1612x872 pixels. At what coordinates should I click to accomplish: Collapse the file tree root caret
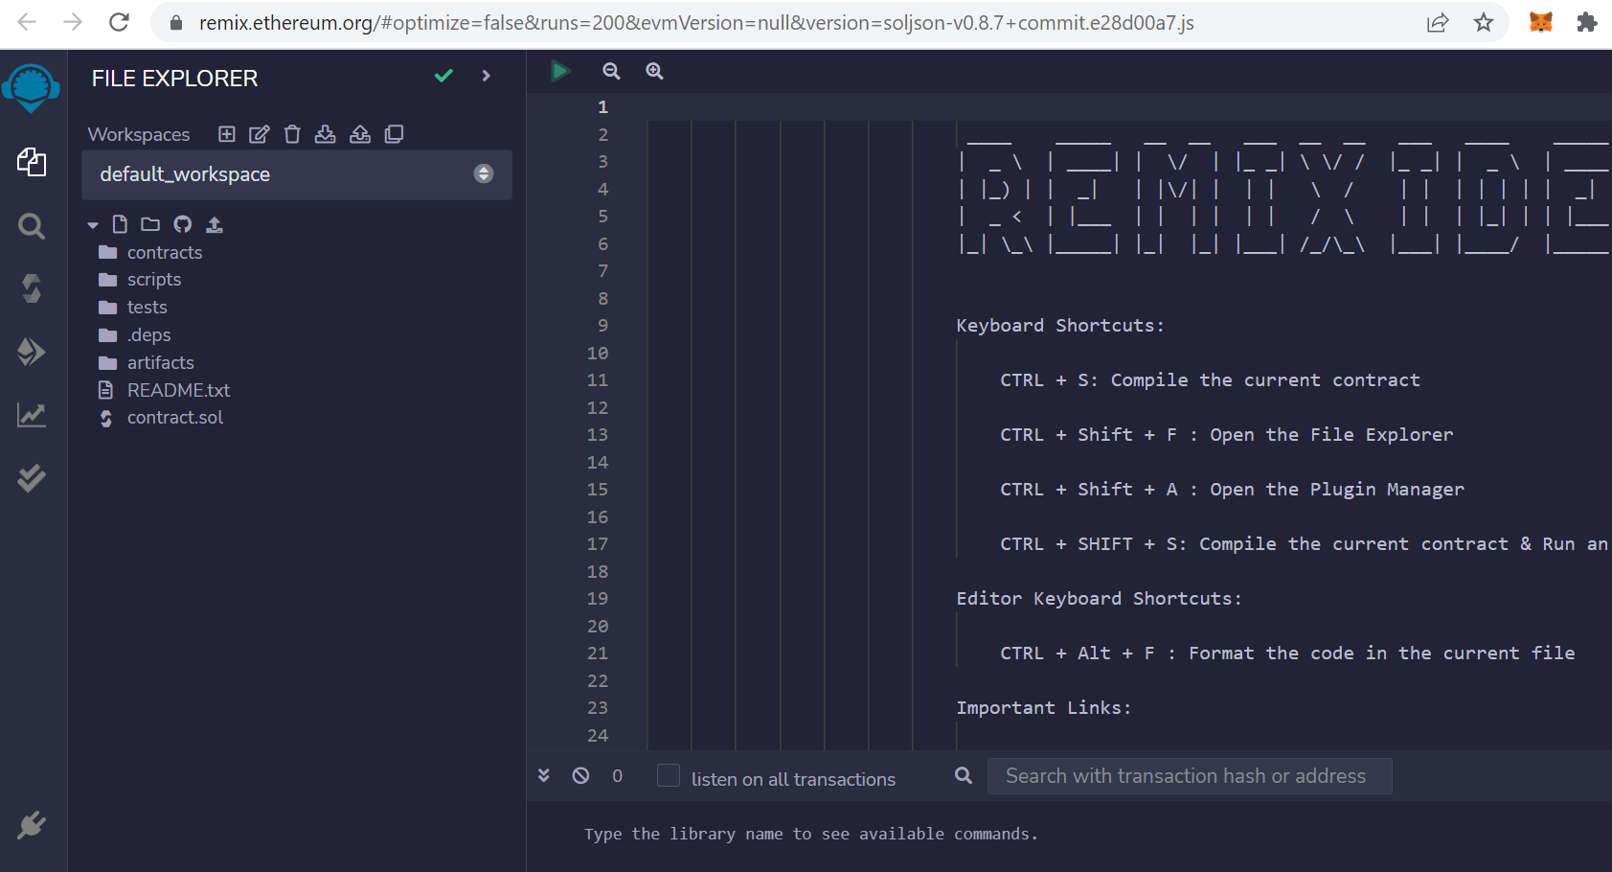tap(93, 225)
